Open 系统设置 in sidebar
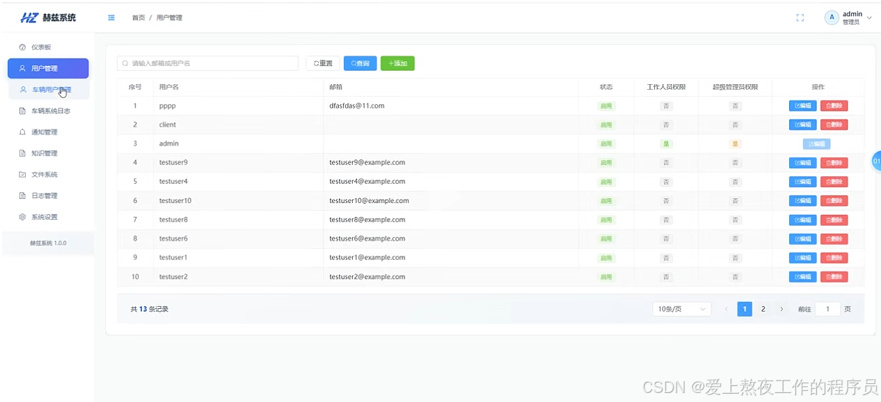Screen dimensions: 881x402 tap(48, 217)
